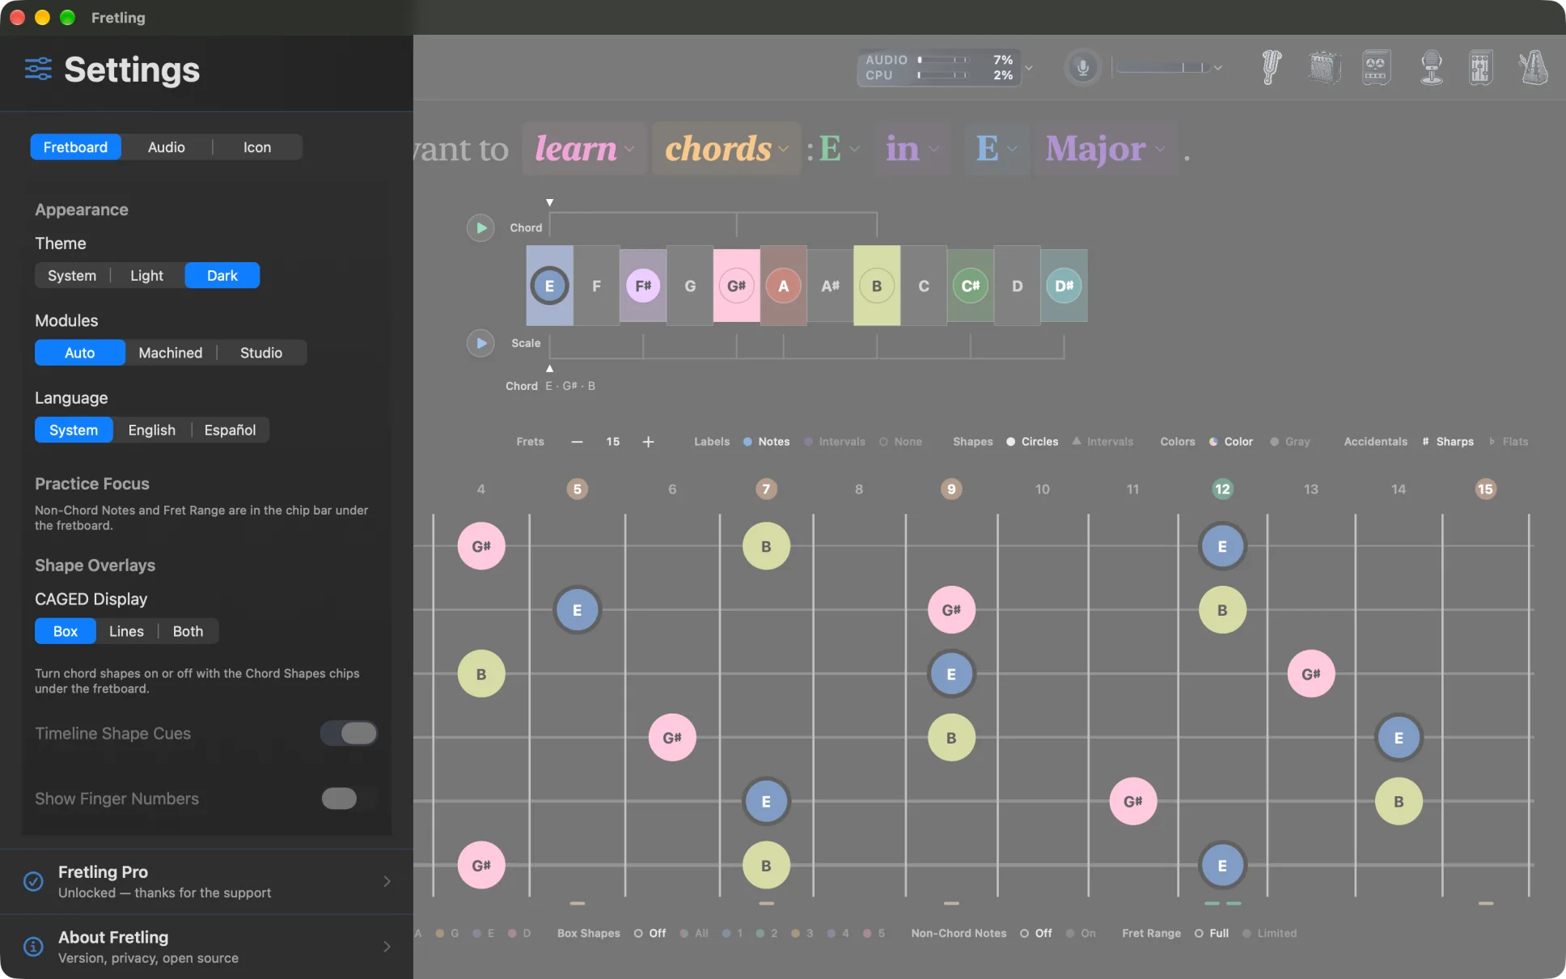Set language to Español
This screenshot has width=1566, height=979.
tap(230, 430)
